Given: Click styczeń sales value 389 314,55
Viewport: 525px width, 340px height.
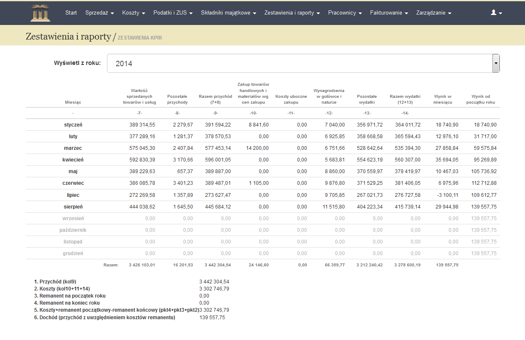Looking at the screenshot, I should click(142, 125).
